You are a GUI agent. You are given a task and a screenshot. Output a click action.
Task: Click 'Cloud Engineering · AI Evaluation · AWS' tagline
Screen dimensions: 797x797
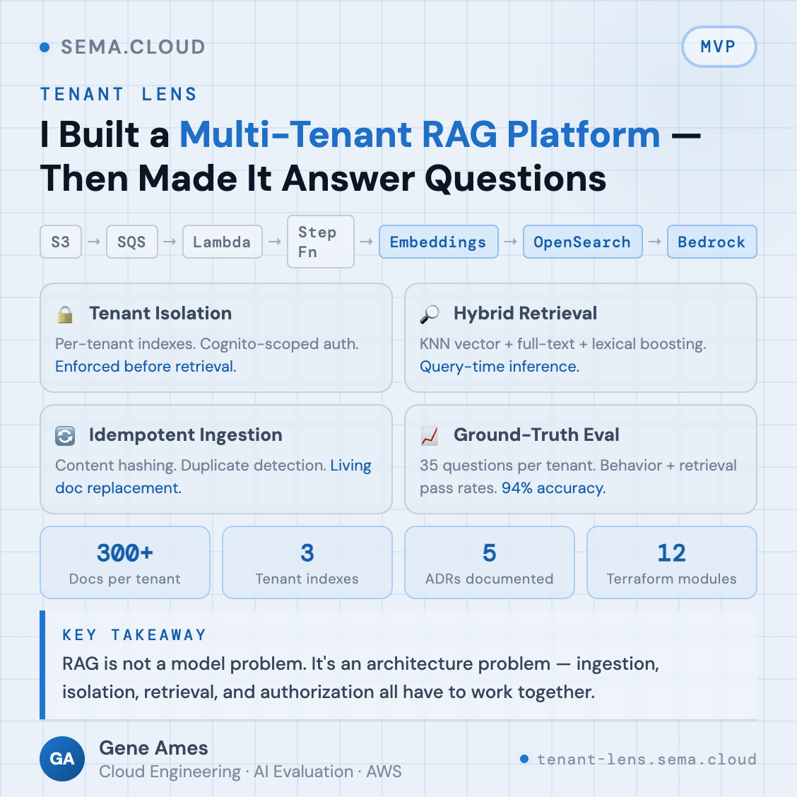click(251, 772)
